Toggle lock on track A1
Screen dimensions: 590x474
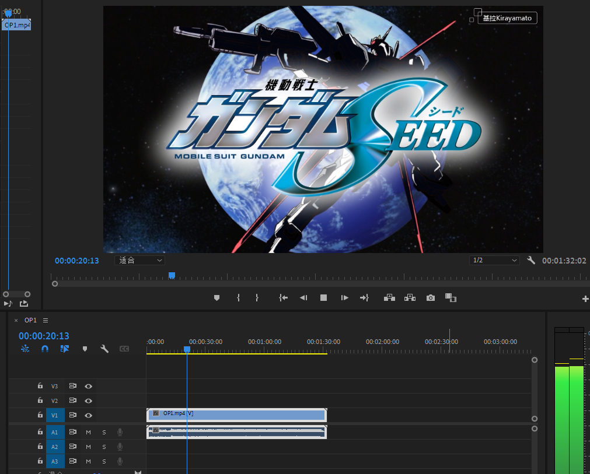click(40, 432)
